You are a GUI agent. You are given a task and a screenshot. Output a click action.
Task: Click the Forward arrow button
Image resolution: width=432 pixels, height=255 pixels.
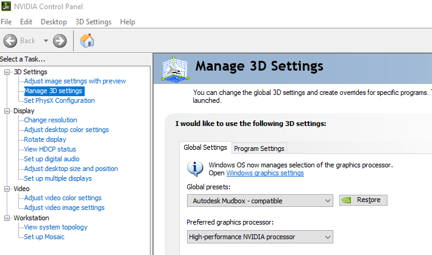[x=60, y=41]
